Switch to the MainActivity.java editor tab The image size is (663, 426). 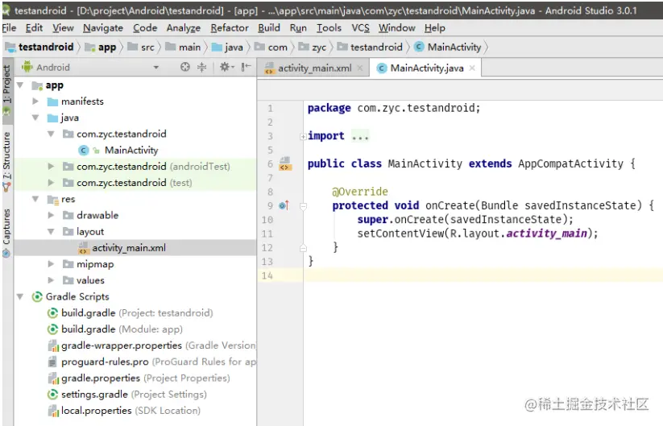(427, 68)
